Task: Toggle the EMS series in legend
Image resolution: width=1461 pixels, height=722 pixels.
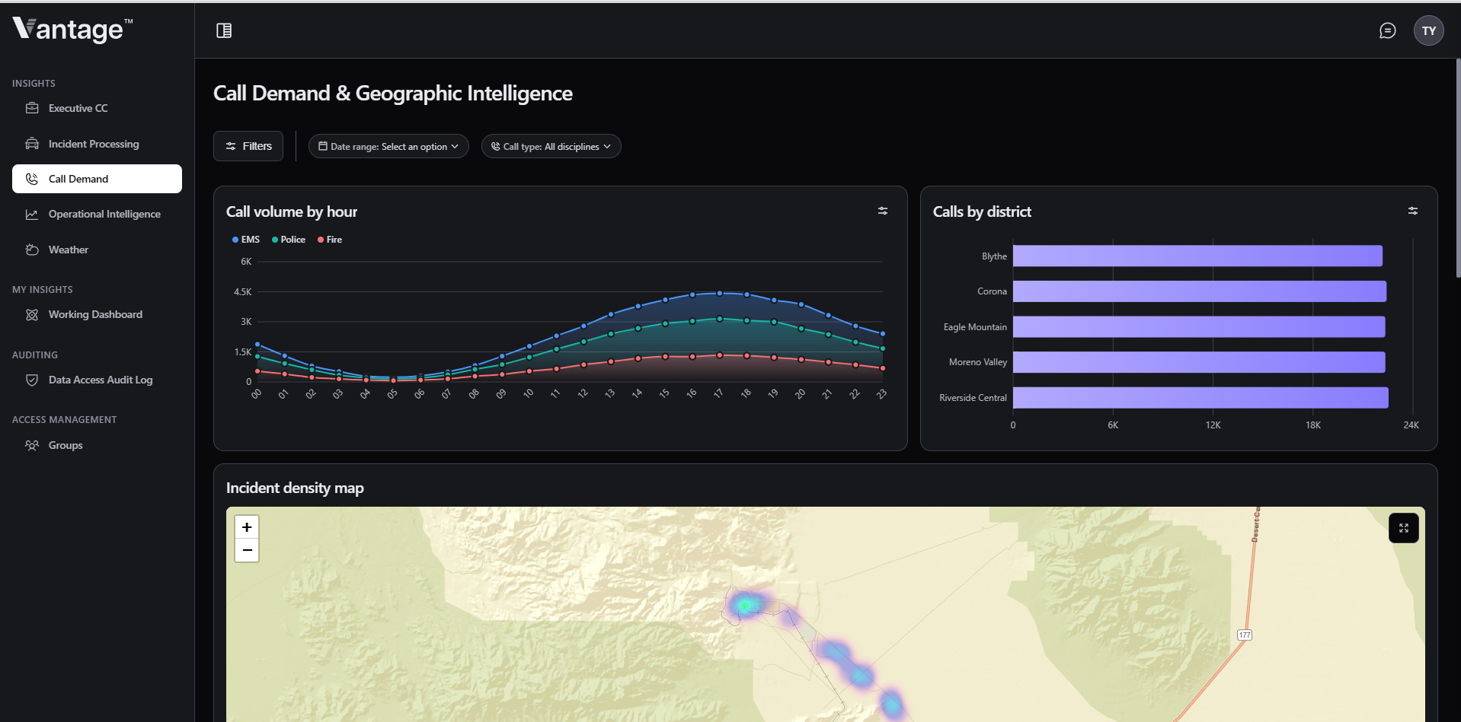Action: coord(246,240)
